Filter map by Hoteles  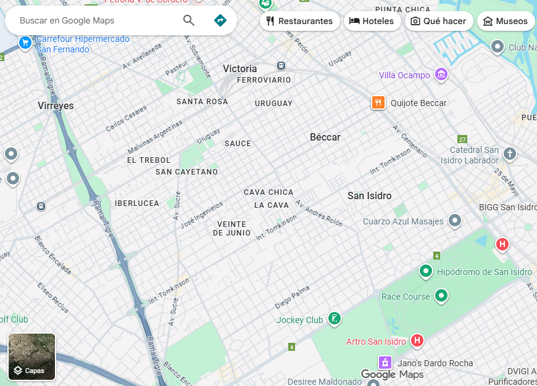[371, 21]
